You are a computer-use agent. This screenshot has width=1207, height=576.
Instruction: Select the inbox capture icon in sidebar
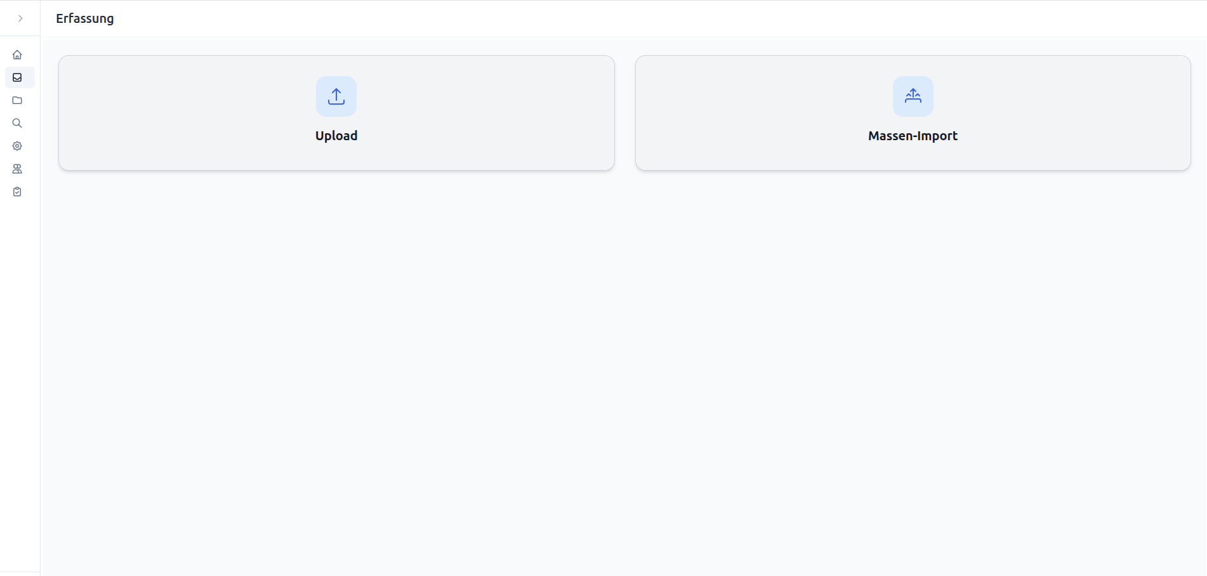pyautogui.click(x=17, y=77)
